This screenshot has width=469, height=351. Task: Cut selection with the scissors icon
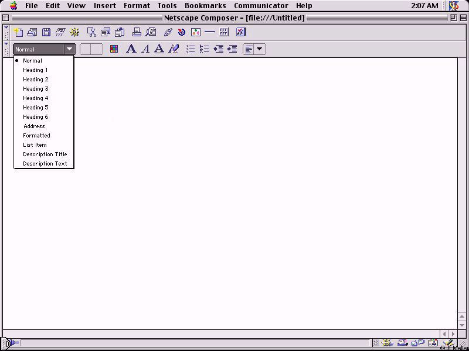click(x=91, y=32)
